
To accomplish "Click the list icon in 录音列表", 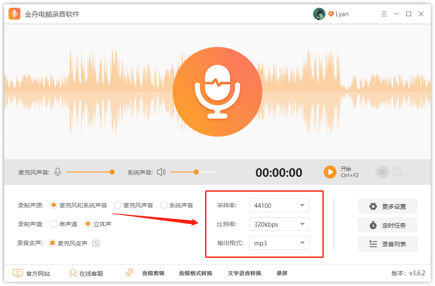I will click(x=373, y=244).
